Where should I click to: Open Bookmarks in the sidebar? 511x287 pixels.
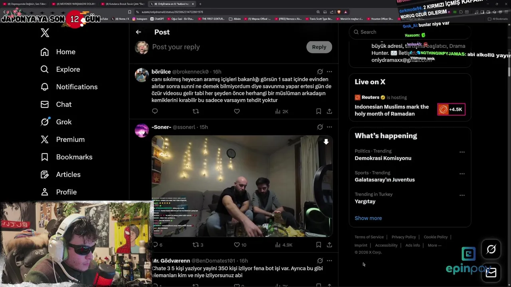point(66,157)
